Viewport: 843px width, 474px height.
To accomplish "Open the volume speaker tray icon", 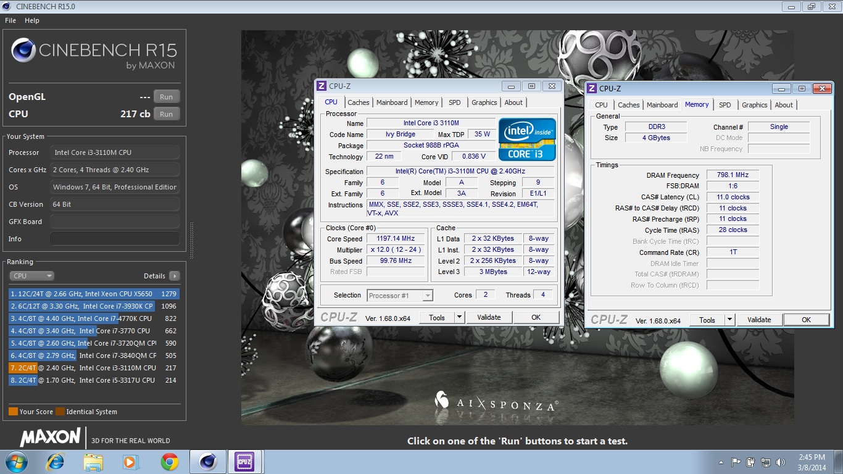I will pyautogui.click(x=781, y=462).
